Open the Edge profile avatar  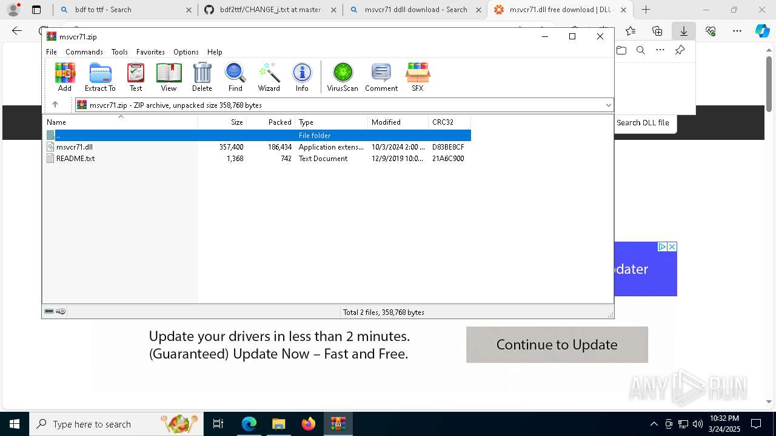[13, 10]
